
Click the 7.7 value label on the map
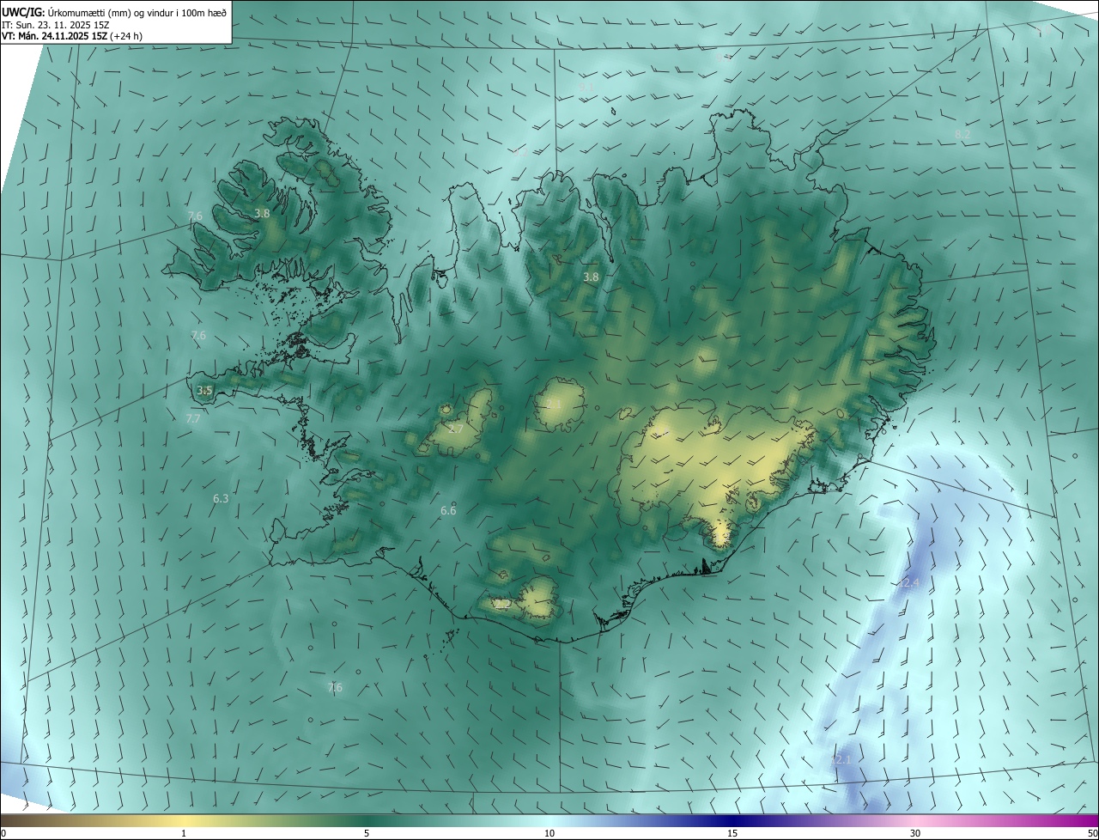(x=193, y=418)
